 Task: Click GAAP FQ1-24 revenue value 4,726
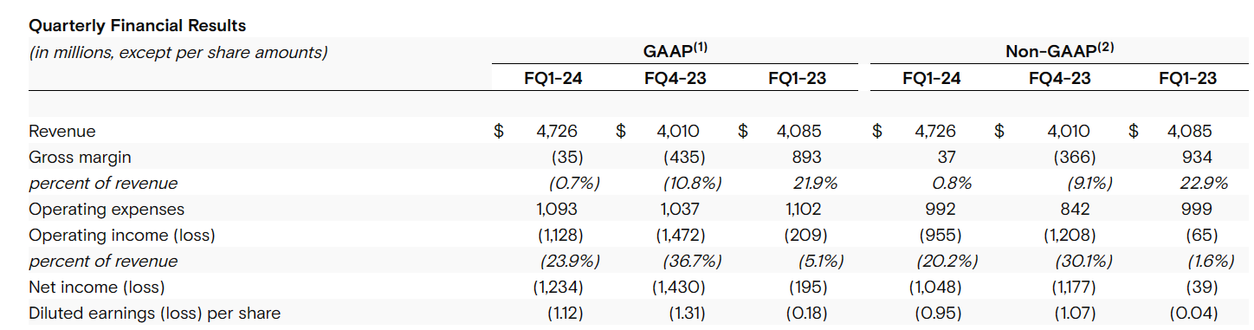[557, 132]
